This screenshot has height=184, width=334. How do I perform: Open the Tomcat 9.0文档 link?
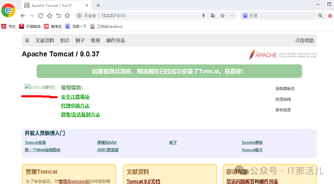tap(143, 181)
